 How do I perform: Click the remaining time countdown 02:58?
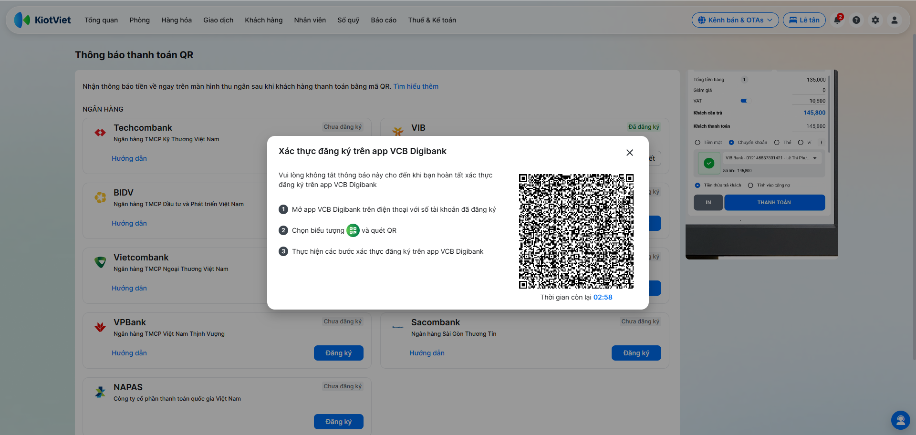[603, 297]
